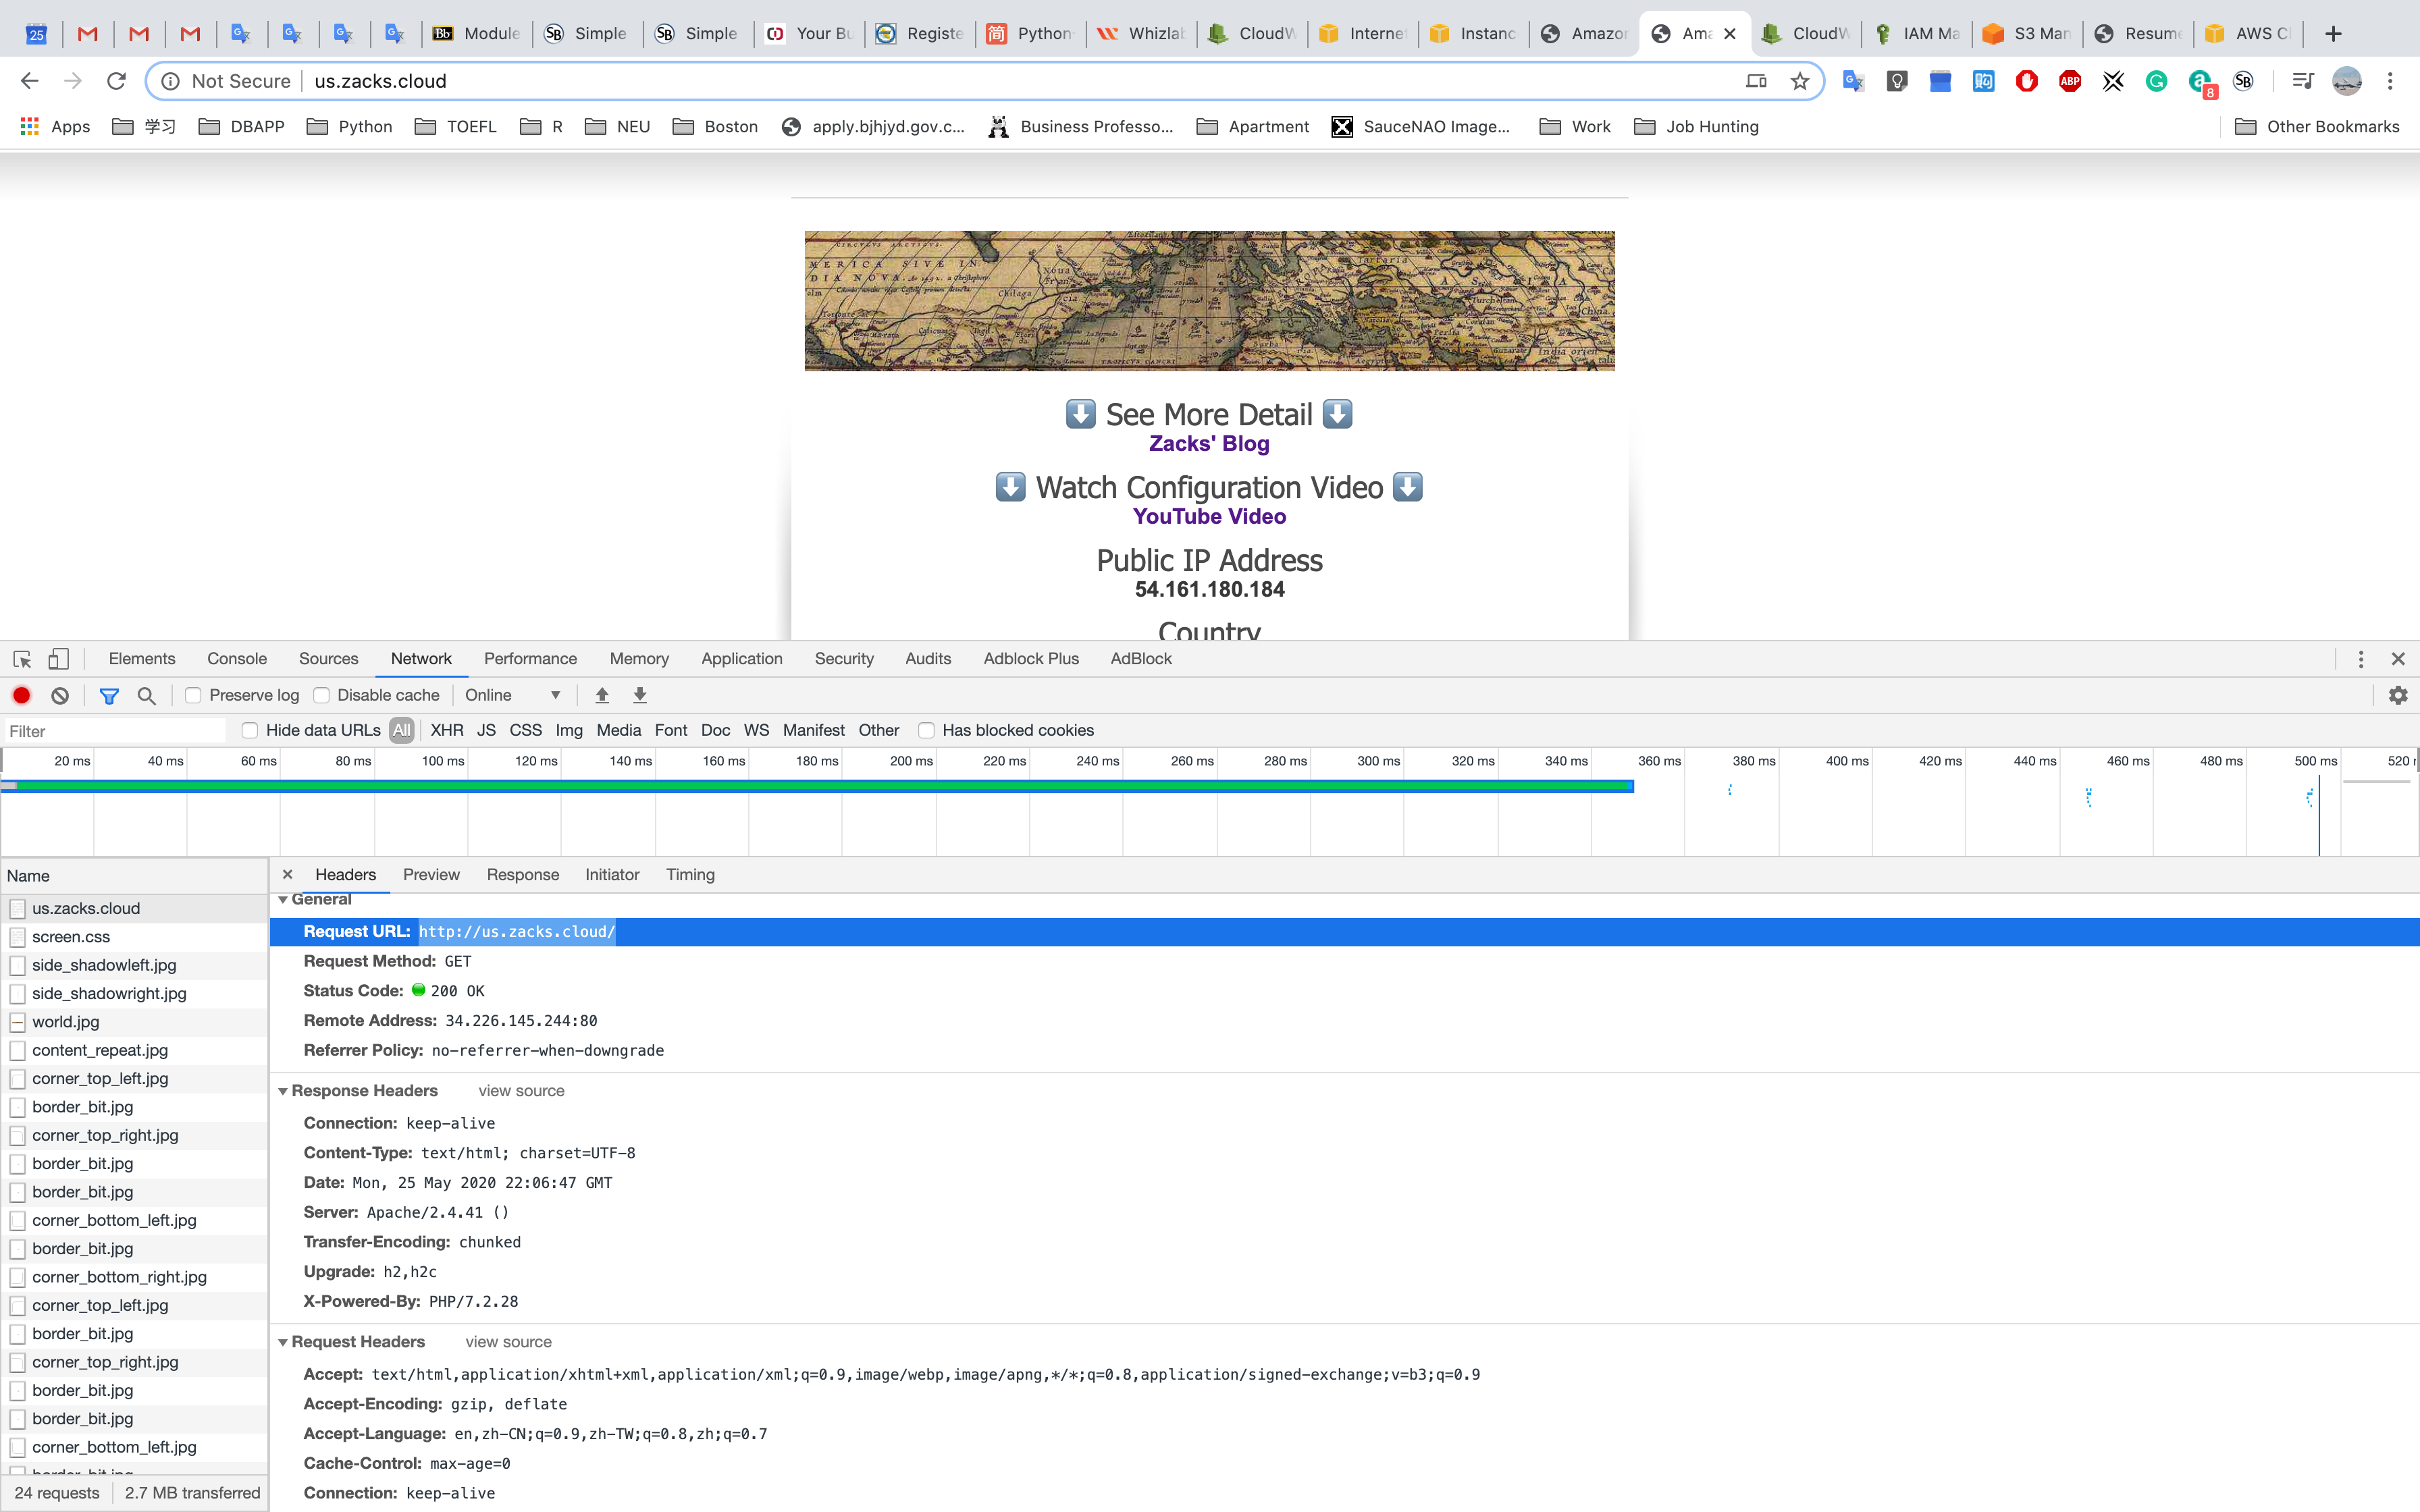Select the inspect element picker
This screenshot has height=1512, width=2420.
22,659
